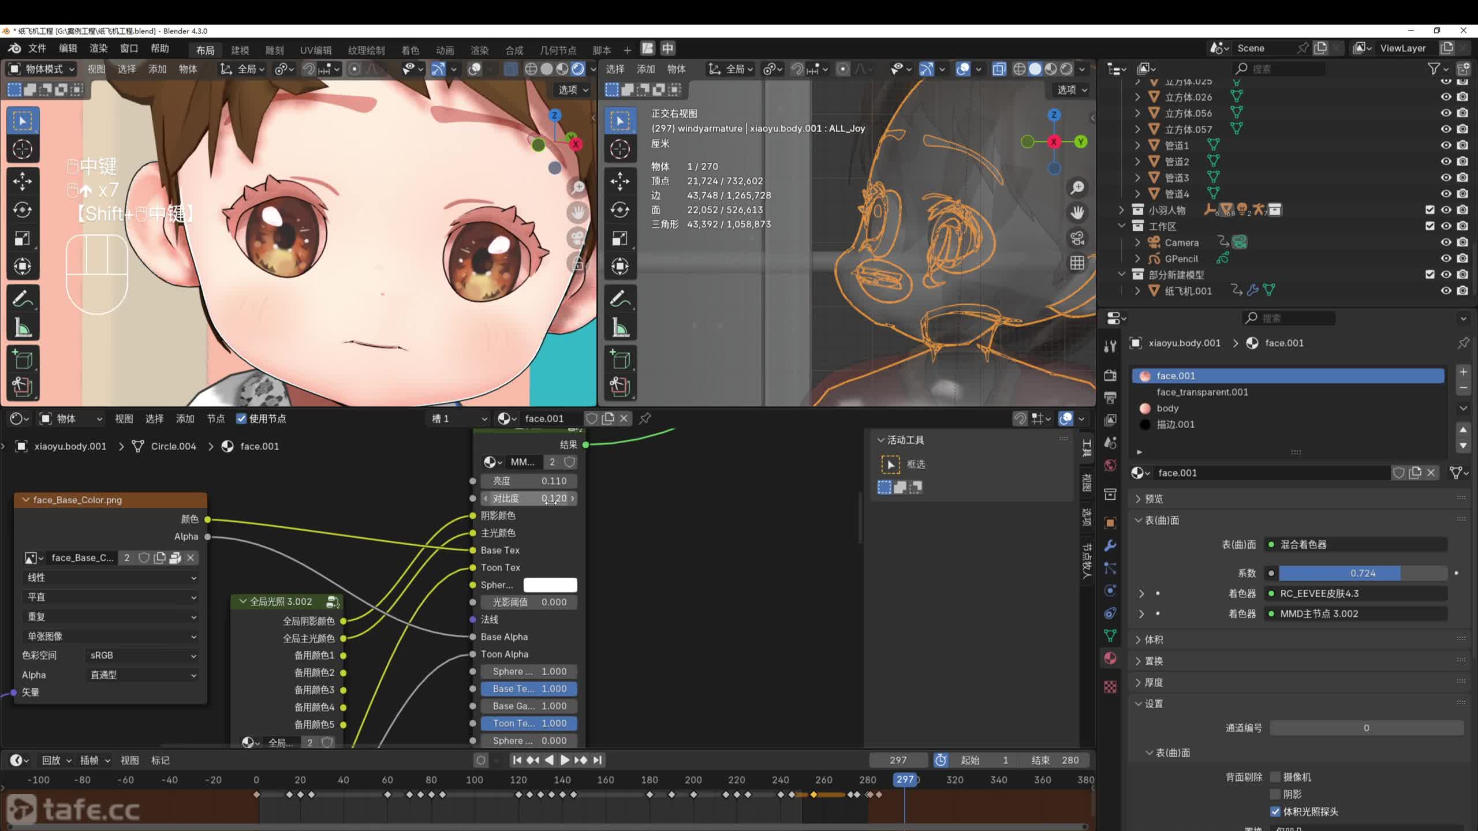This screenshot has width=1478, height=831.
Task: Expand 小羽人物 collection in outliner
Action: point(1121,209)
